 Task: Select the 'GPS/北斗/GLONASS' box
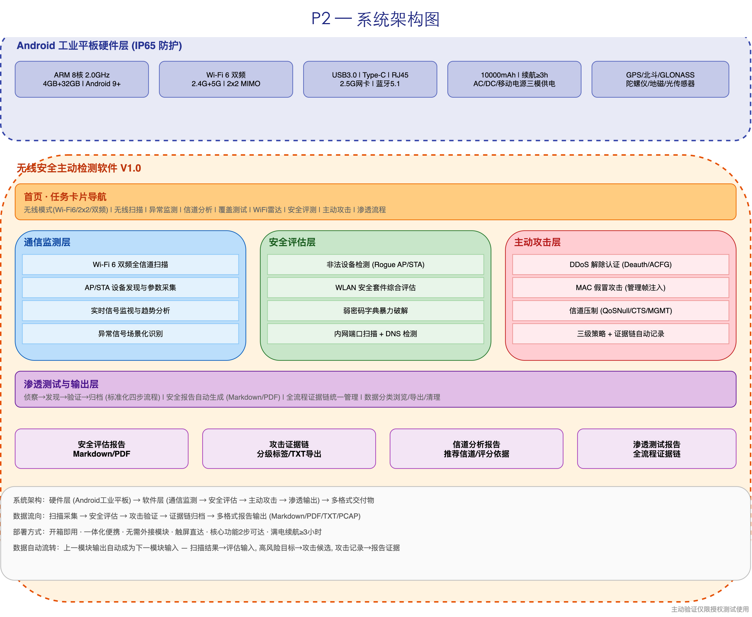[x=660, y=79]
